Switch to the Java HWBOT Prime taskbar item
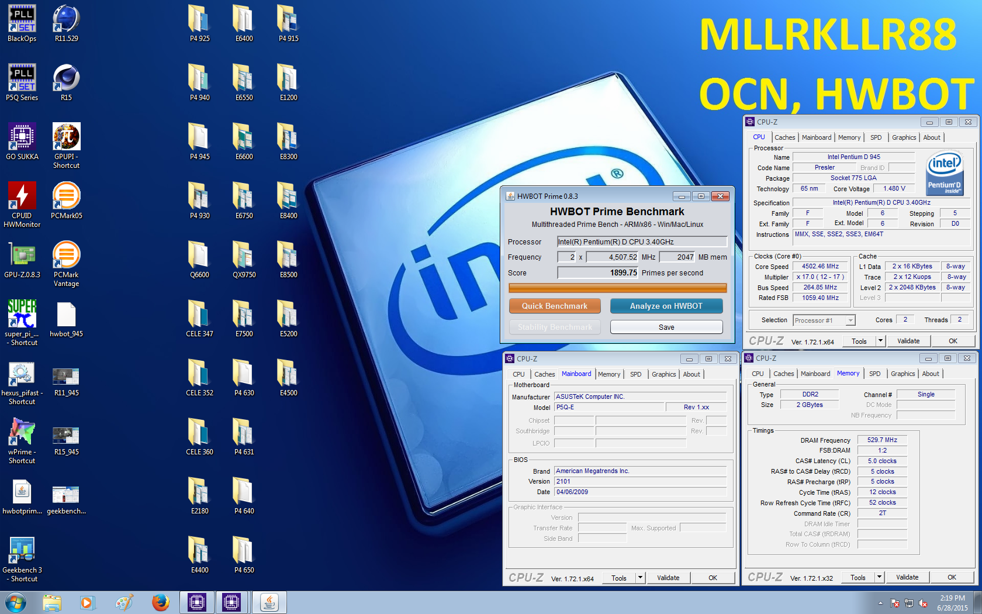This screenshot has height=614, width=982. click(x=269, y=602)
